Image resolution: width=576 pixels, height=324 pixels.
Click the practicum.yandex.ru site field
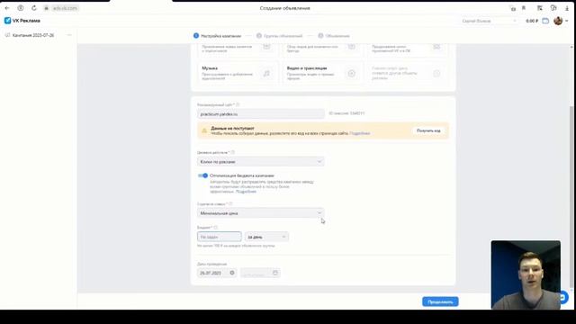[x=261, y=114]
